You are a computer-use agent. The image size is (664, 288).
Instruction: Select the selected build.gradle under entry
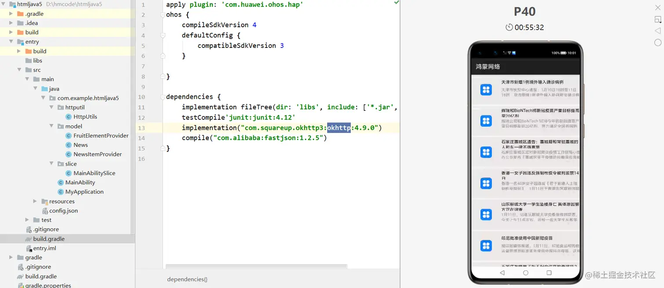[x=49, y=239]
